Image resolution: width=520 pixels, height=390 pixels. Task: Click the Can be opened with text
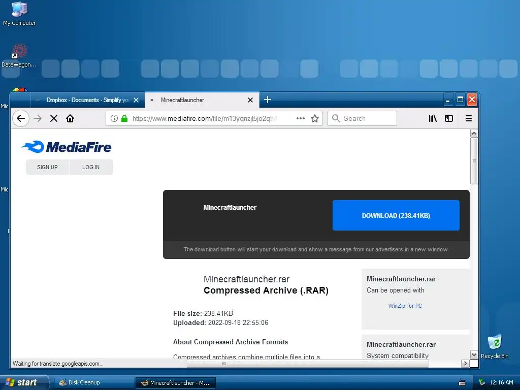pyautogui.click(x=395, y=290)
